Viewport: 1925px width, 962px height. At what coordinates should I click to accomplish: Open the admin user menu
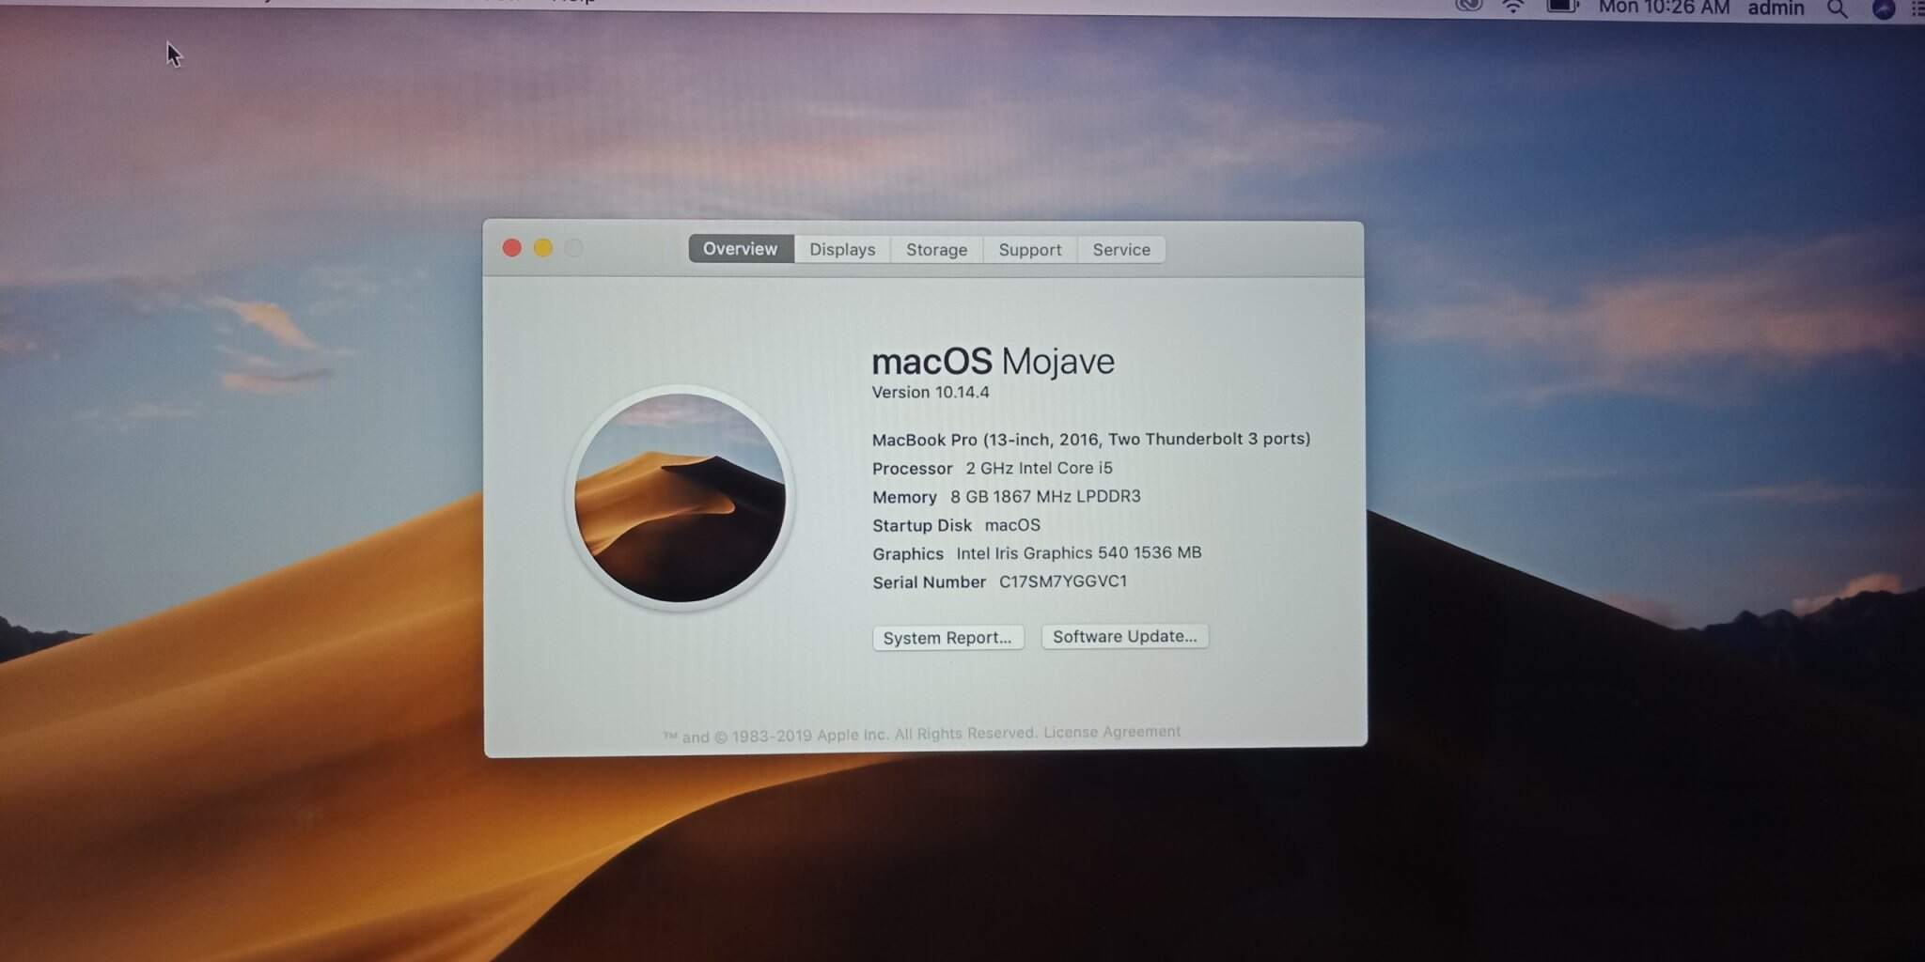1776,8
